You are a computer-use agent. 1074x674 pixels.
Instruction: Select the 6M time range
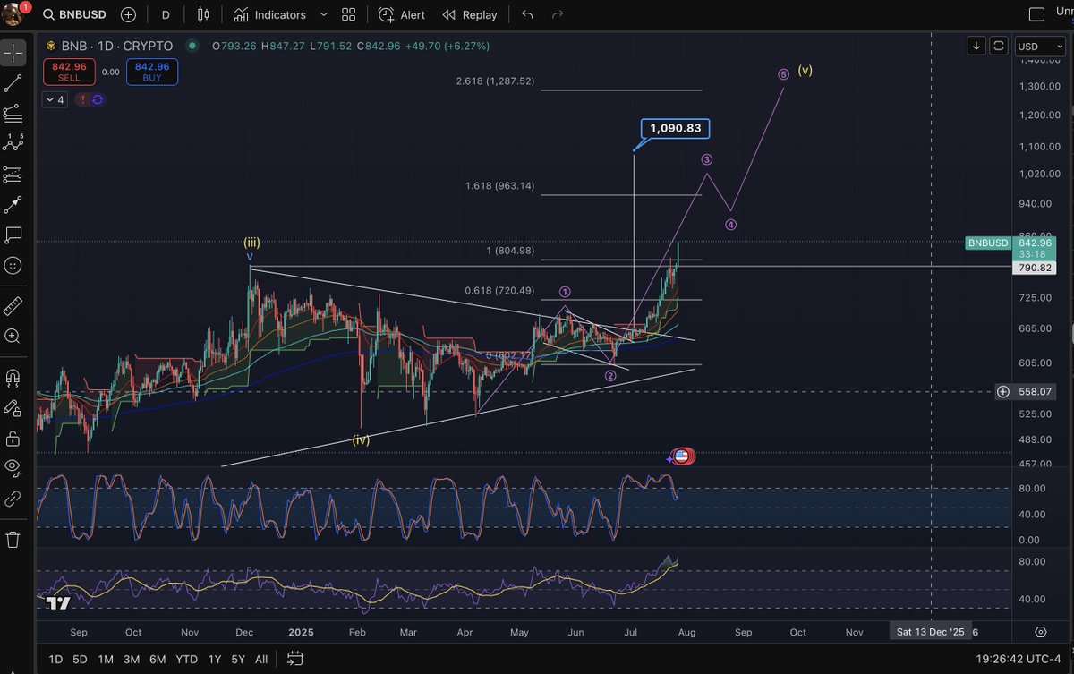pyautogui.click(x=158, y=660)
